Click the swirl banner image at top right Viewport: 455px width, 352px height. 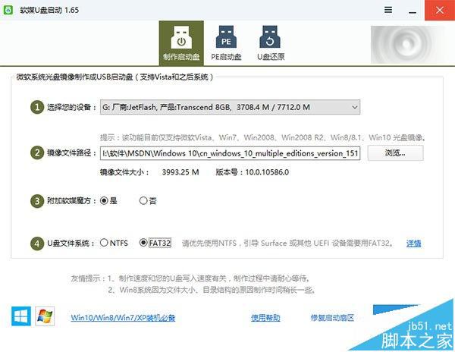coord(407,45)
